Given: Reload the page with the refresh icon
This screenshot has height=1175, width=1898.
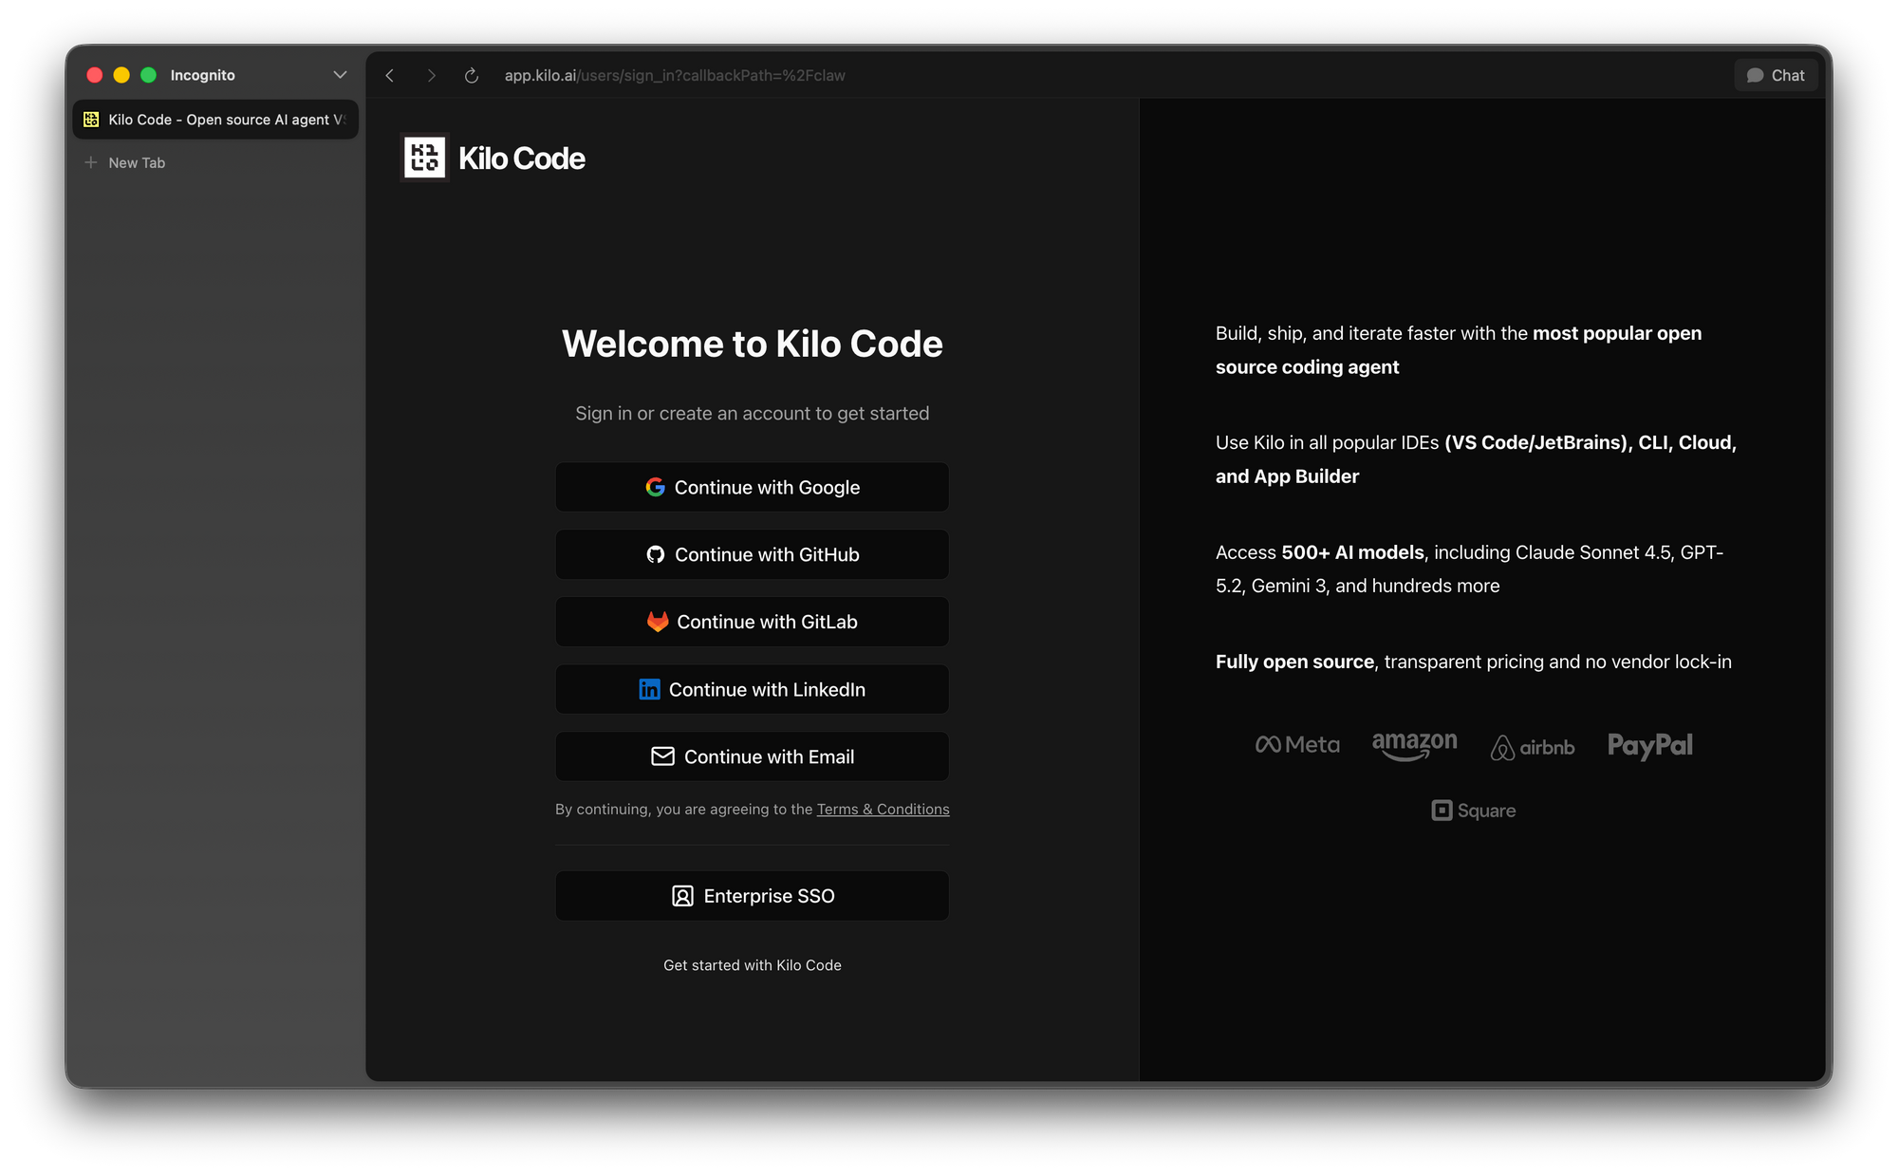Looking at the screenshot, I should pos(472,75).
